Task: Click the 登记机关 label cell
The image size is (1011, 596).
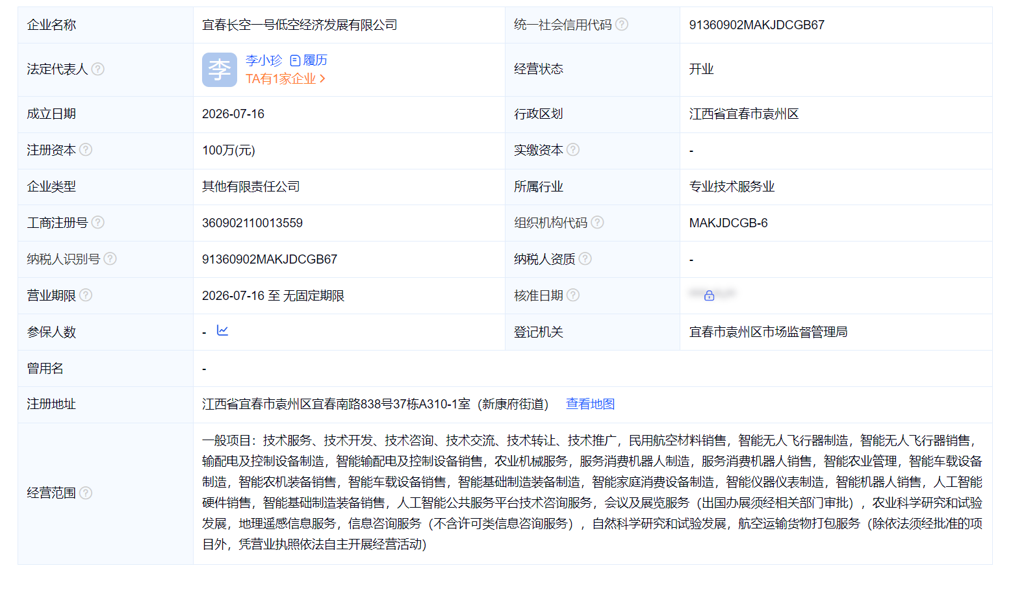Action: click(593, 332)
